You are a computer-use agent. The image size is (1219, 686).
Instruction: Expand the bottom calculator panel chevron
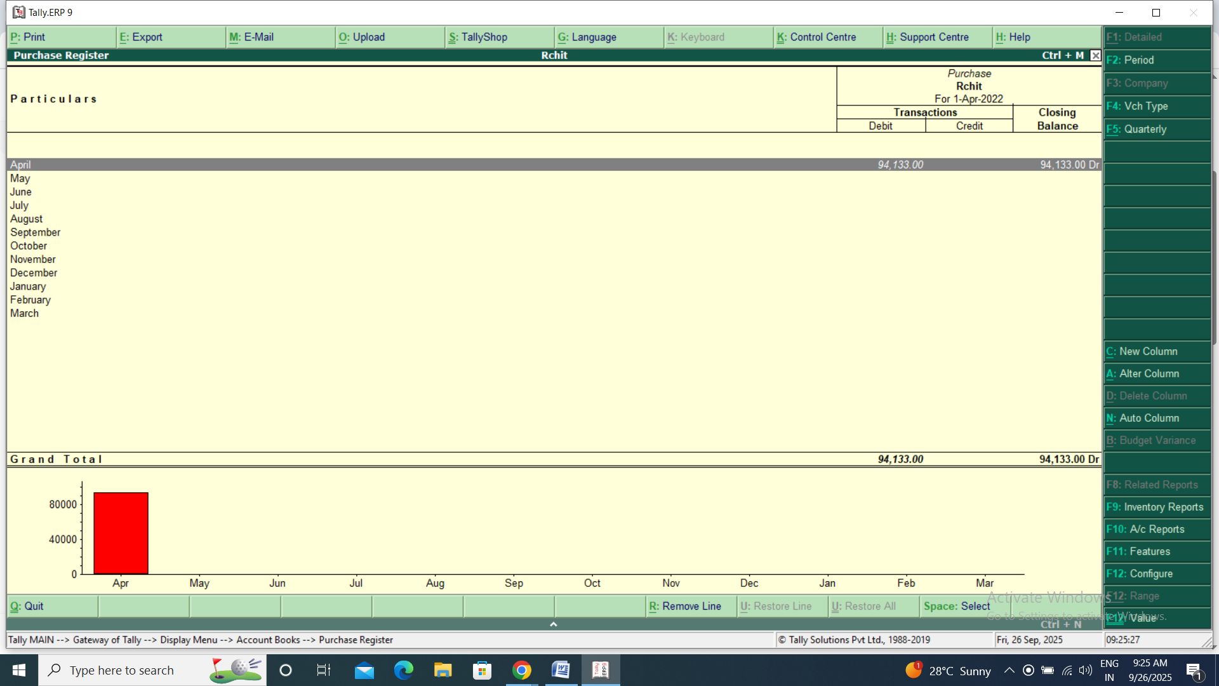pyautogui.click(x=553, y=624)
